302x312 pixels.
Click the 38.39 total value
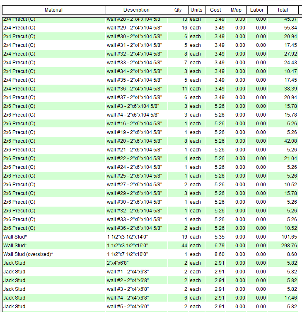[290, 89]
